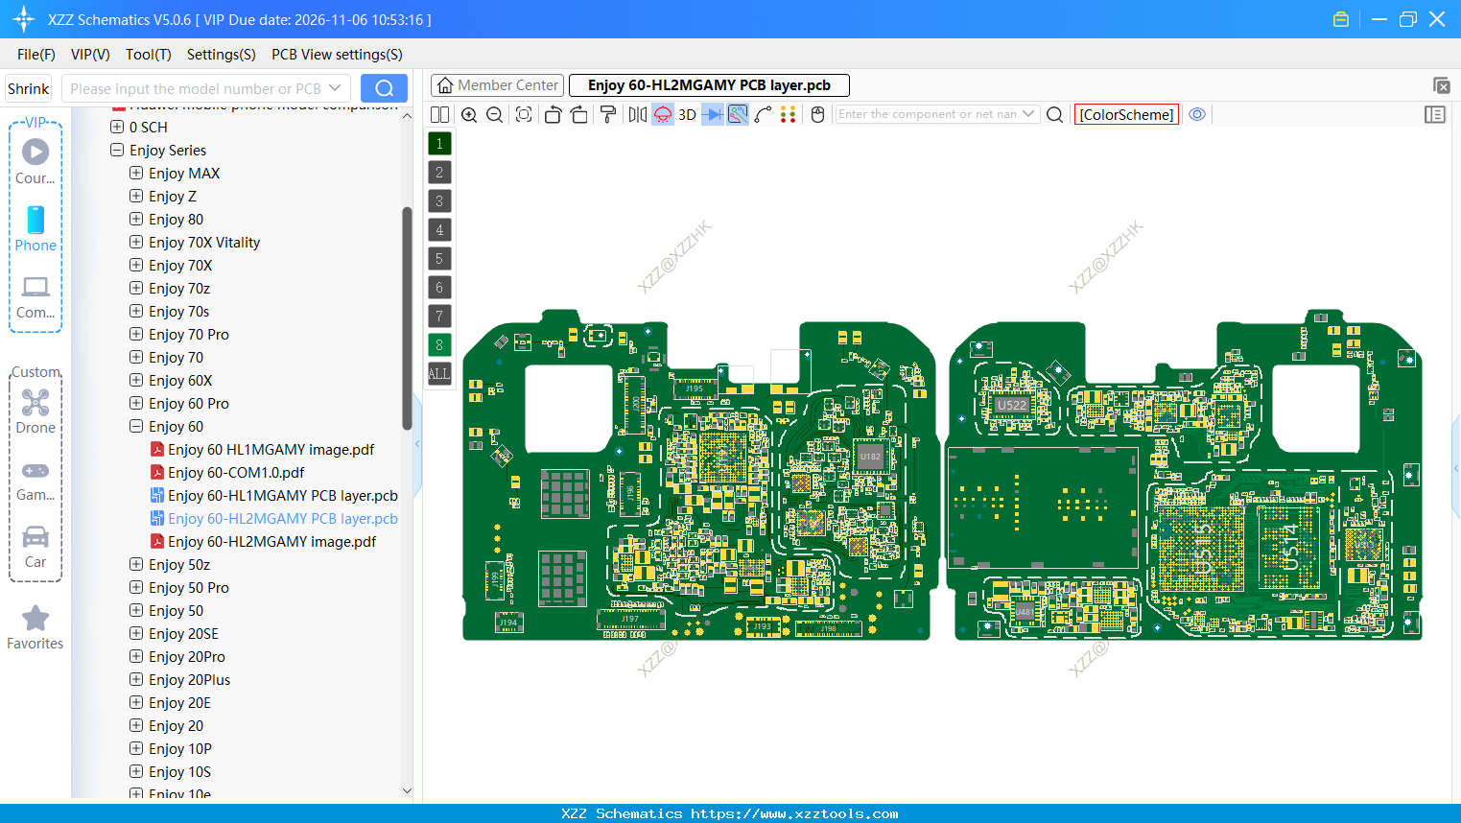Screen dimensions: 1461x823
Task: Open the ColorScheme settings
Action: tap(1126, 113)
